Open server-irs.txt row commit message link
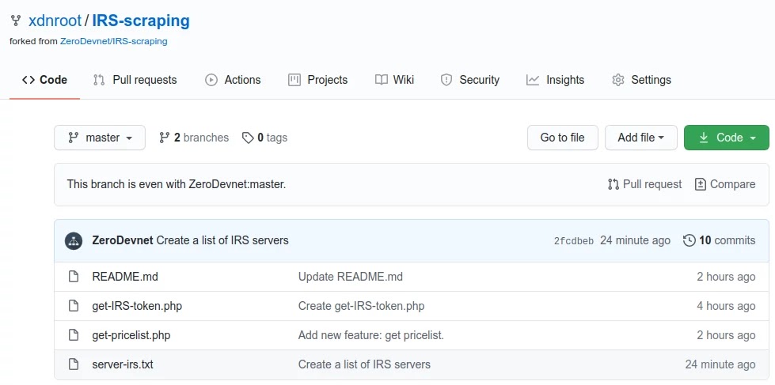This screenshot has height=385, width=775. pos(364,364)
